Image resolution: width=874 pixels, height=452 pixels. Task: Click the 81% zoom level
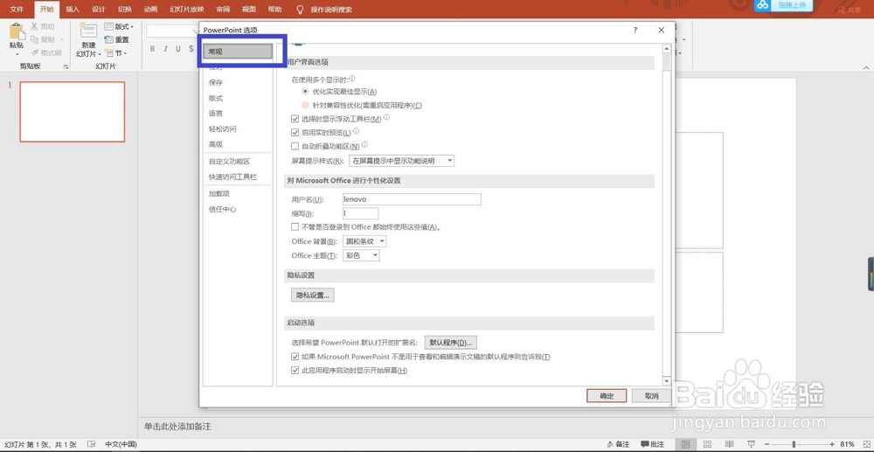tap(847, 444)
